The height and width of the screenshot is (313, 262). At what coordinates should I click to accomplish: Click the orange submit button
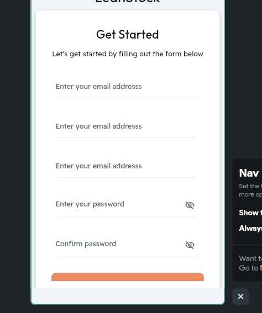(x=128, y=277)
